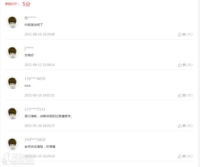Open avatar of user 173****7111
Image resolution: width=200 pixels, height=167 pixels.
click(12, 113)
